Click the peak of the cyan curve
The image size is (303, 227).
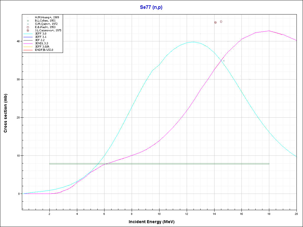(193, 42)
